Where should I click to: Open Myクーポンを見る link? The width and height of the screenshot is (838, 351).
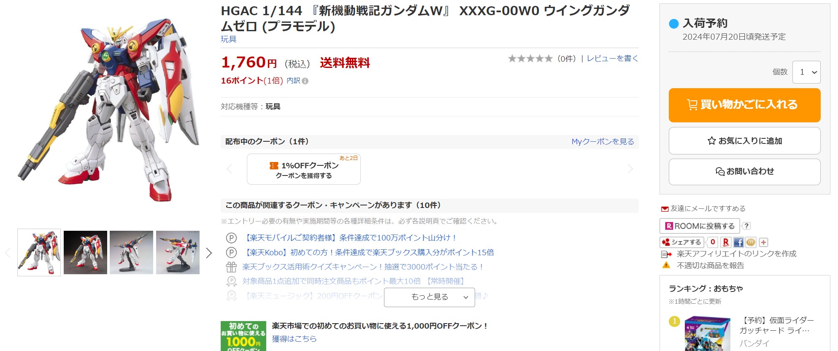coord(603,142)
